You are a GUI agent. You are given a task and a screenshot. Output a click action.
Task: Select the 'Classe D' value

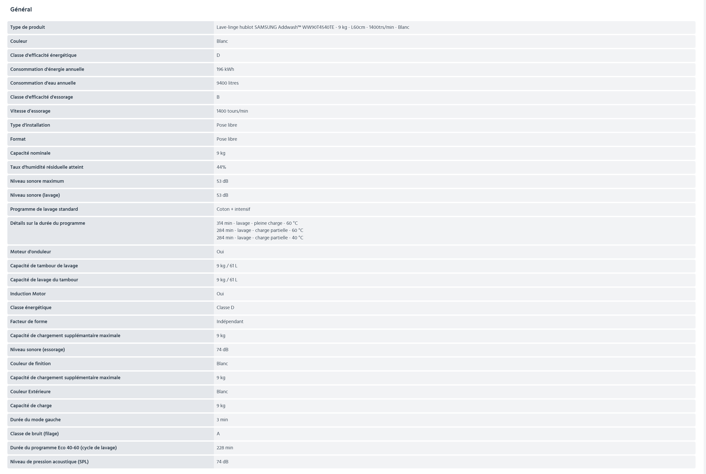pyautogui.click(x=225, y=308)
